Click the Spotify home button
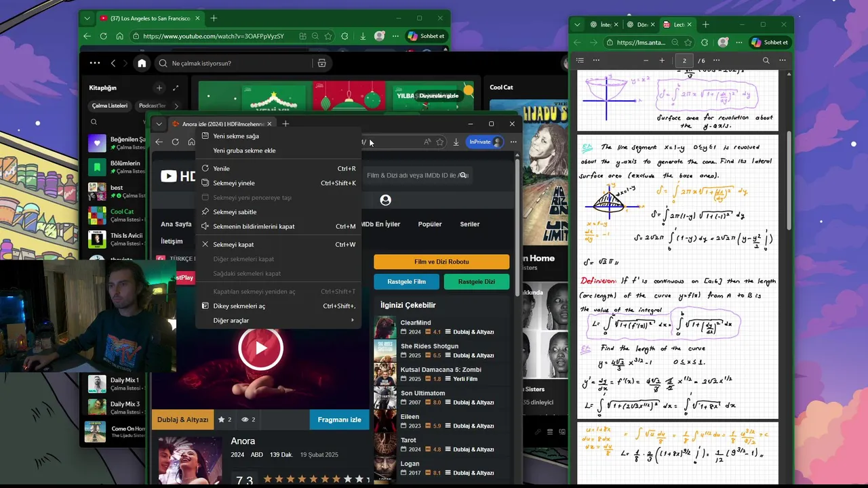The height and width of the screenshot is (488, 868). (142, 63)
